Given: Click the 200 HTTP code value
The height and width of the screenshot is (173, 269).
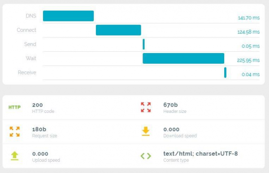Looking at the screenshot, I should click(x=37, y=105).
